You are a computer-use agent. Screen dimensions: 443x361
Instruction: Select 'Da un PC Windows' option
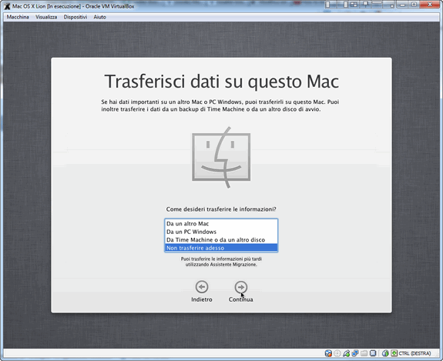[x=221, y=232]
